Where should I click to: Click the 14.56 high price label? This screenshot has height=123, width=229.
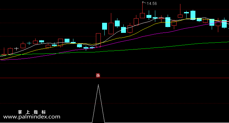(x=152, y=4)
